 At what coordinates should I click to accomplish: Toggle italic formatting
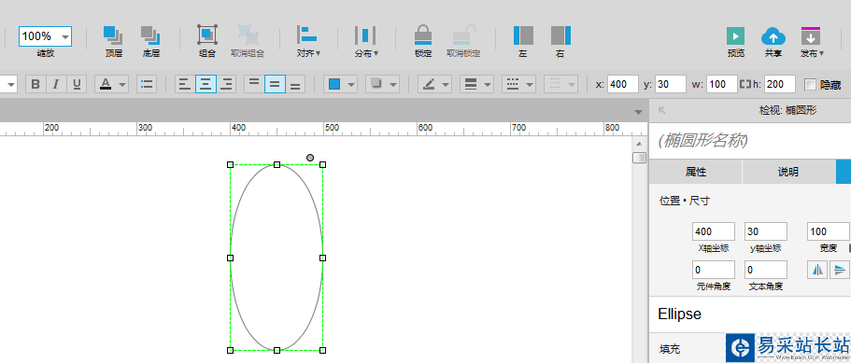click(56, 84)
